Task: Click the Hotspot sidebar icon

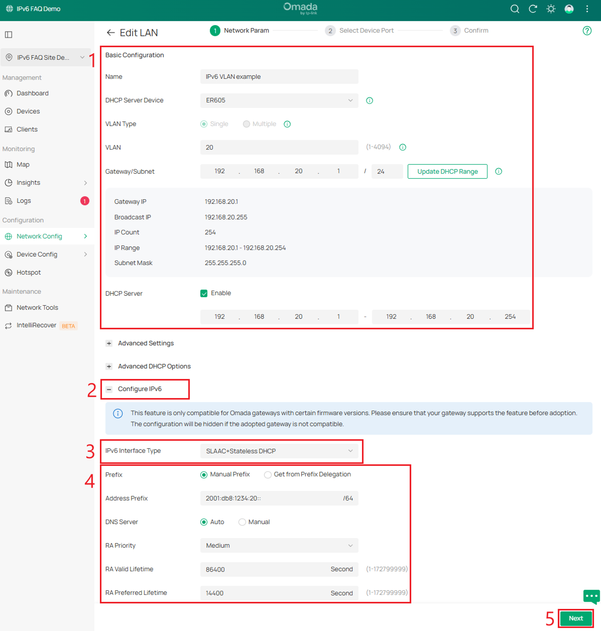Action: [x=9, y=272]
